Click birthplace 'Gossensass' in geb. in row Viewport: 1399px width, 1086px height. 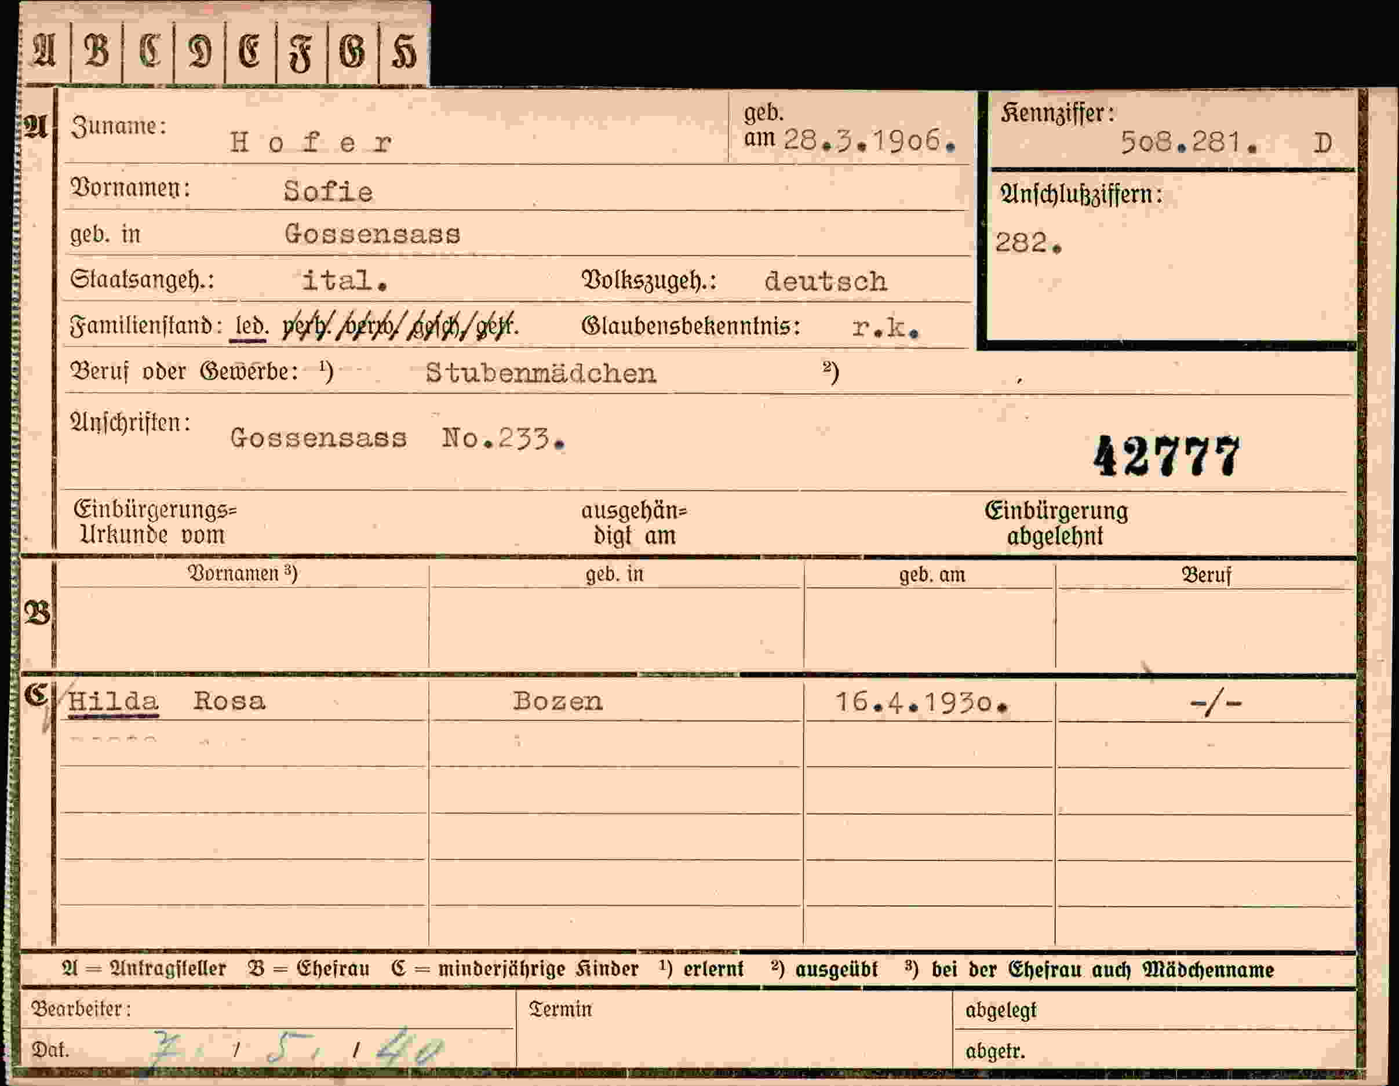click(372, 234)
